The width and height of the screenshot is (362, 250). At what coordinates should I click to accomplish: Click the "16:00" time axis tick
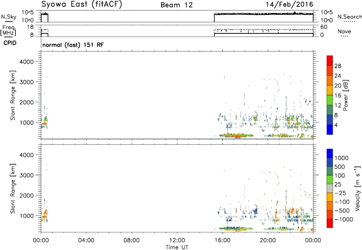click(223, 241)
